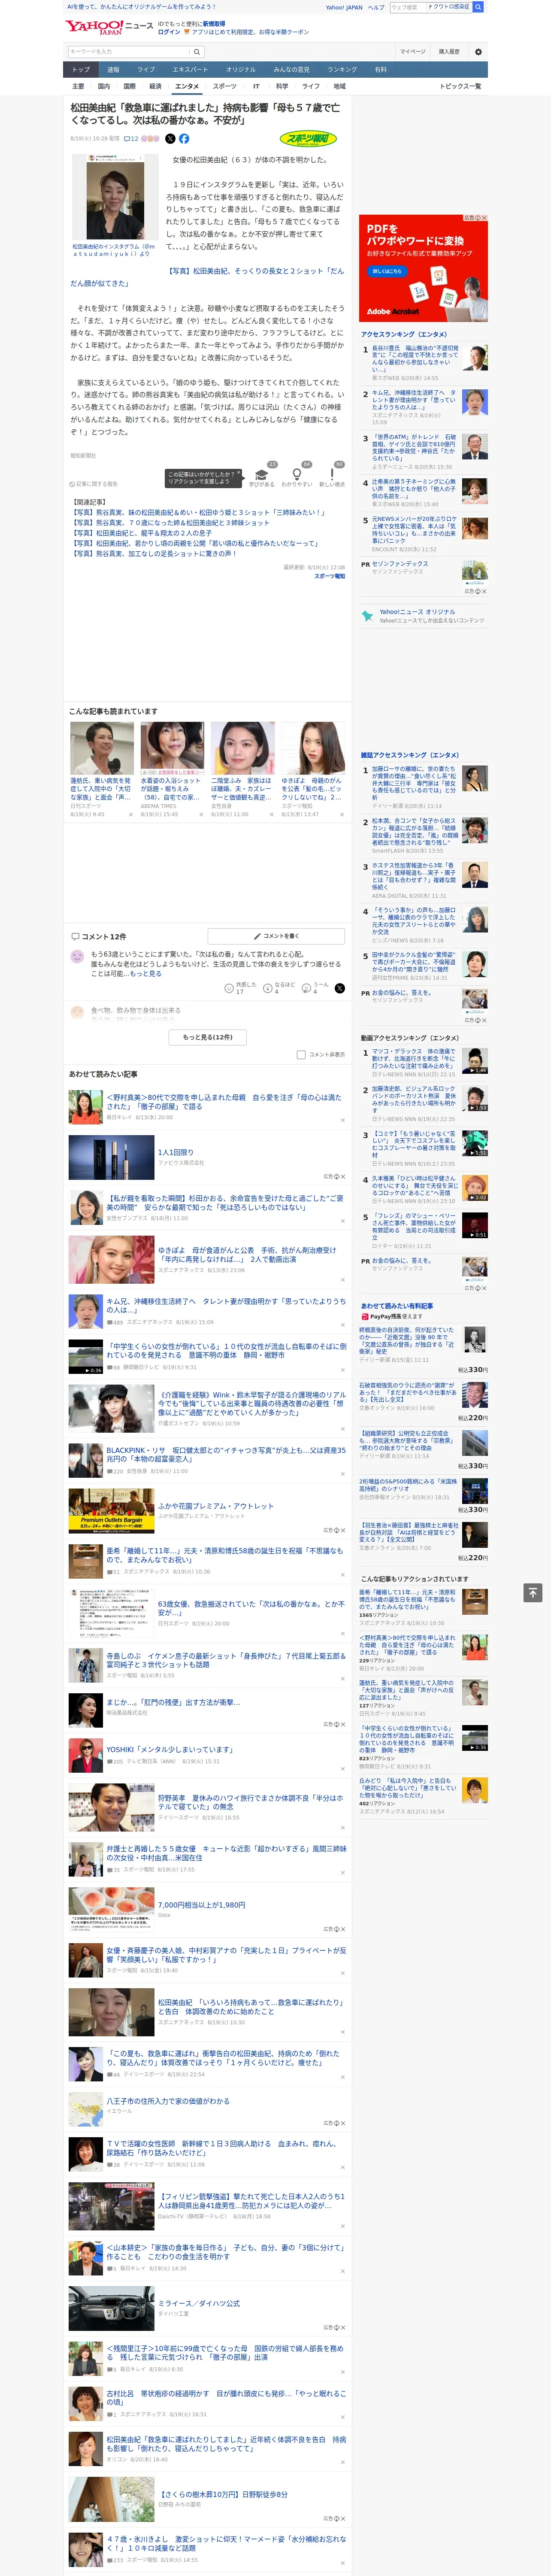Screen dimensions: 551x2576
Task: Share the article on X
Action: coord(170,139)
